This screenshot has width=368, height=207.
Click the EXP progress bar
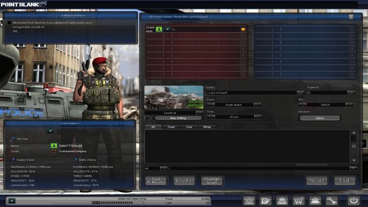[118, 203]
